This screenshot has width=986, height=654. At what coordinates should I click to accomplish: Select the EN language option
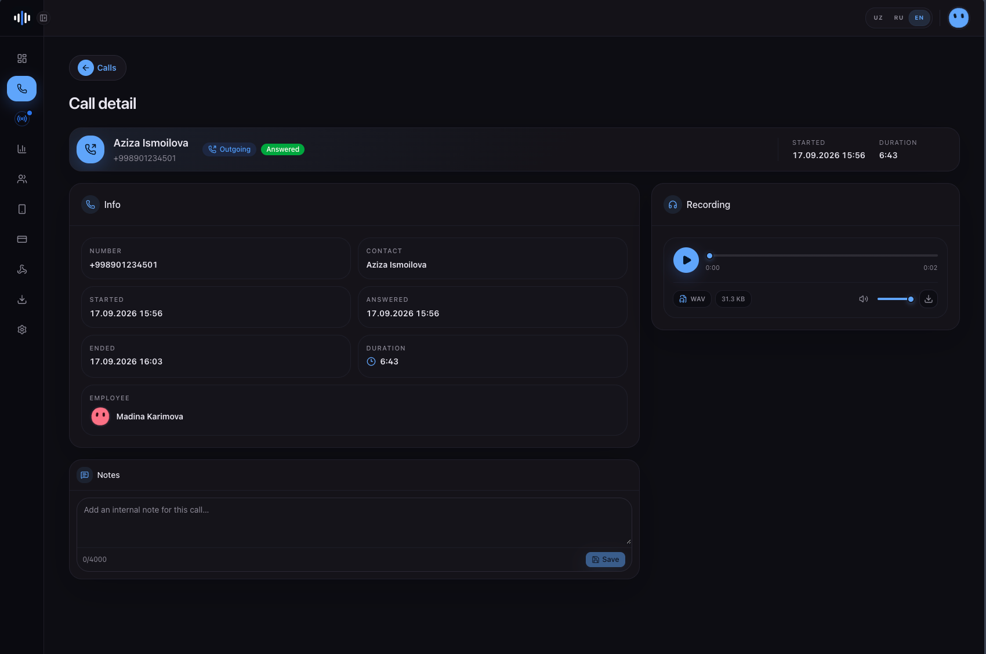(919, 18)
